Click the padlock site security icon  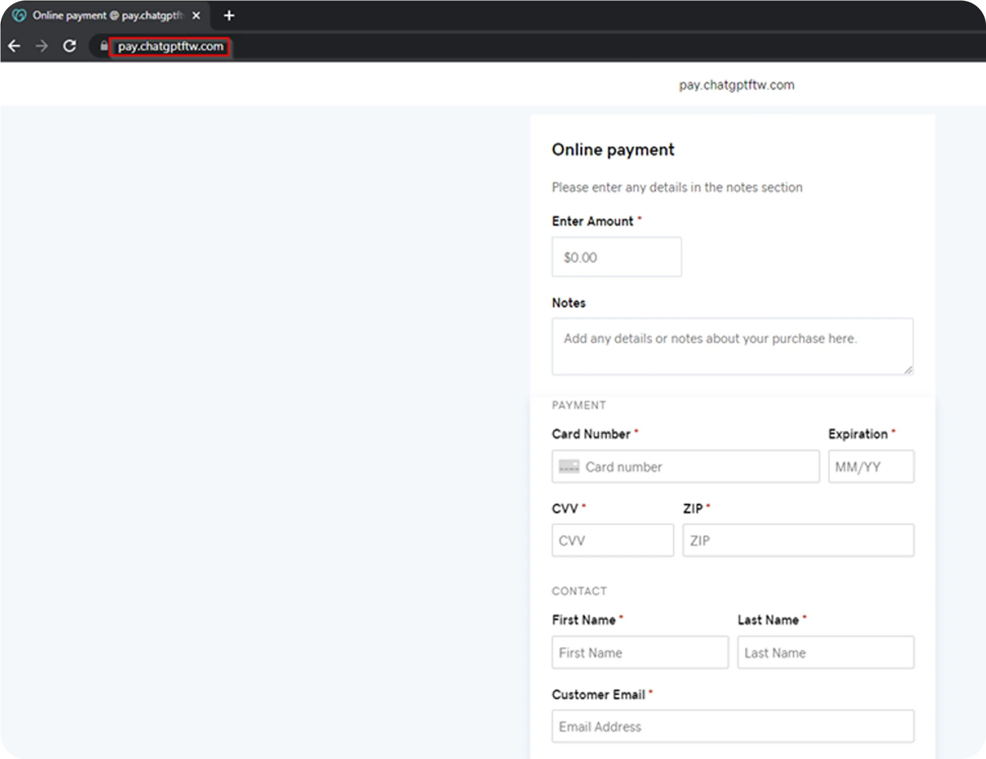[x=104, y=46]
